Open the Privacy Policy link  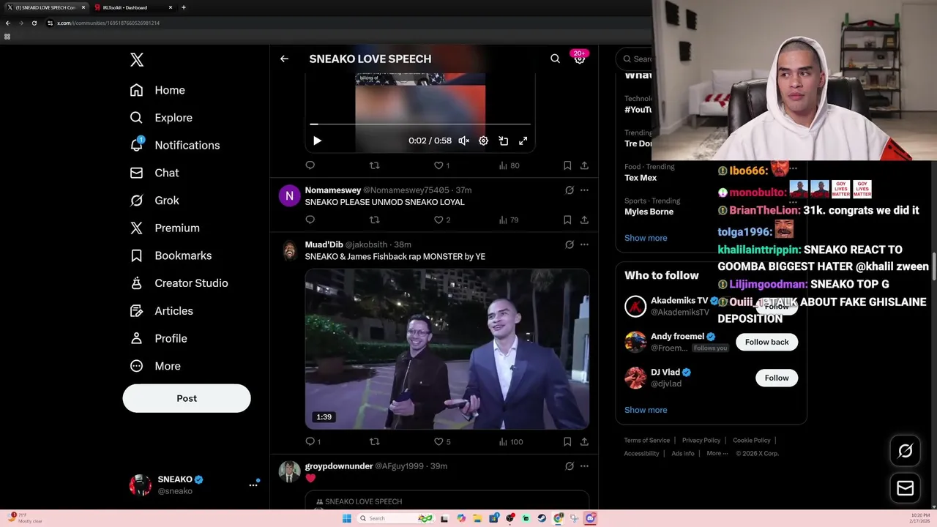[x=701, y=441]
